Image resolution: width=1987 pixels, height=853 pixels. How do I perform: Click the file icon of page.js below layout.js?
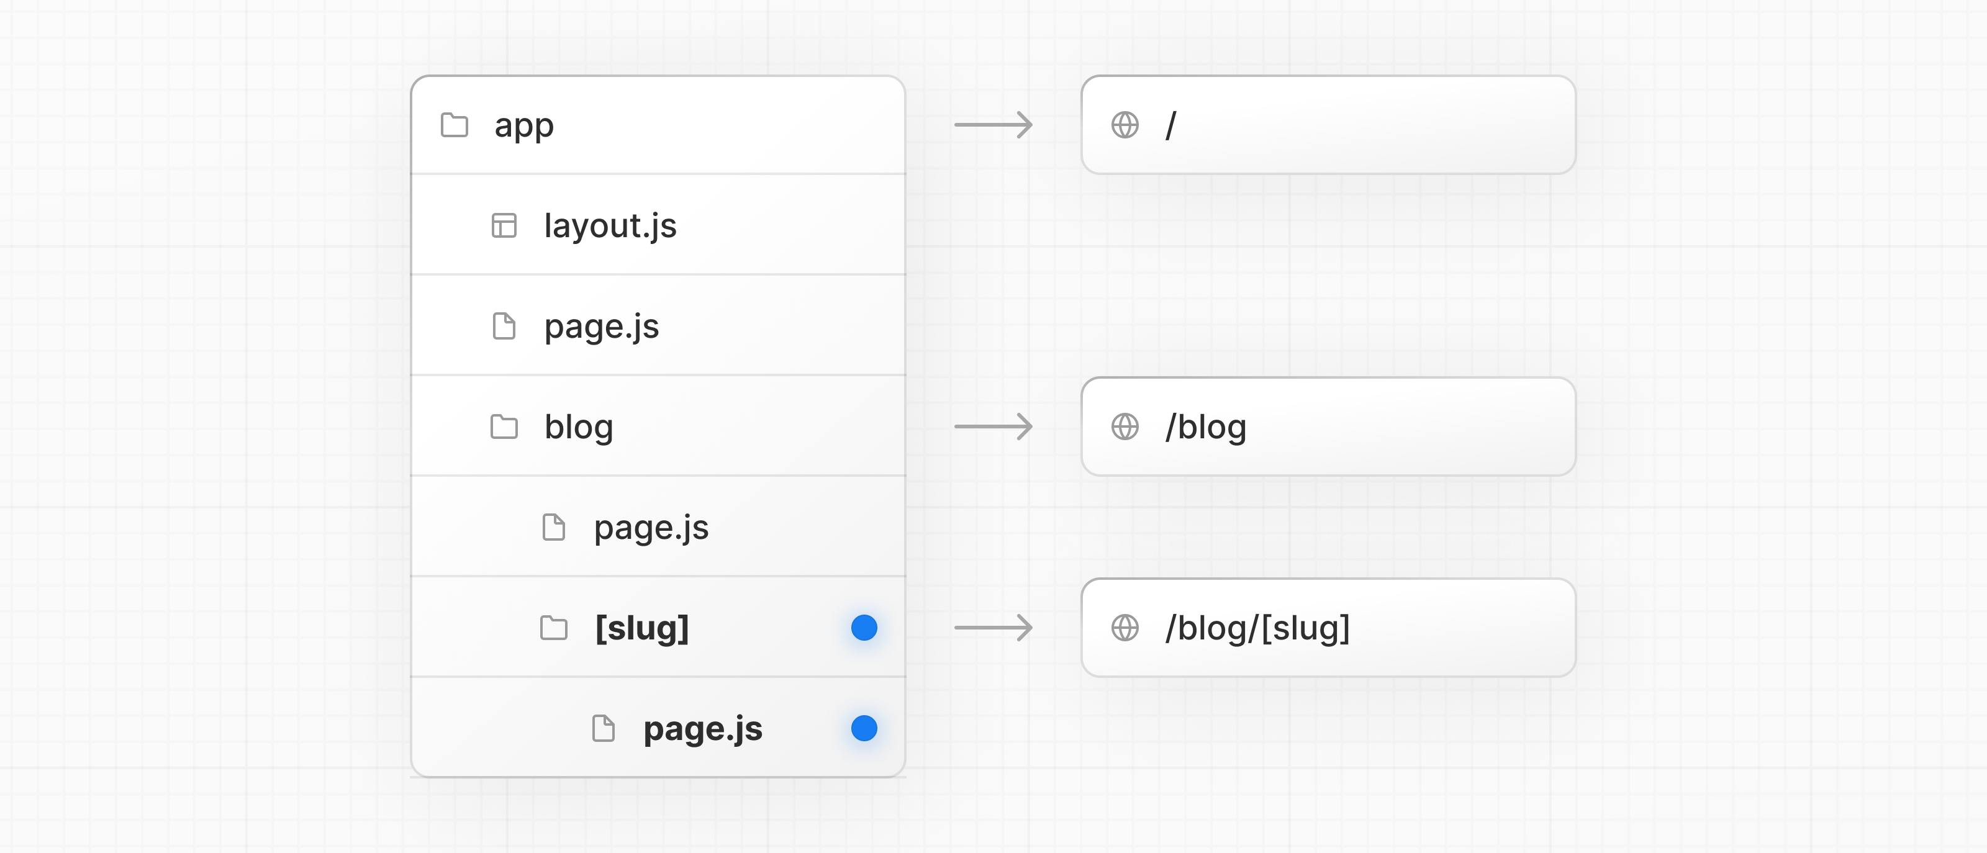pos(504,326)
